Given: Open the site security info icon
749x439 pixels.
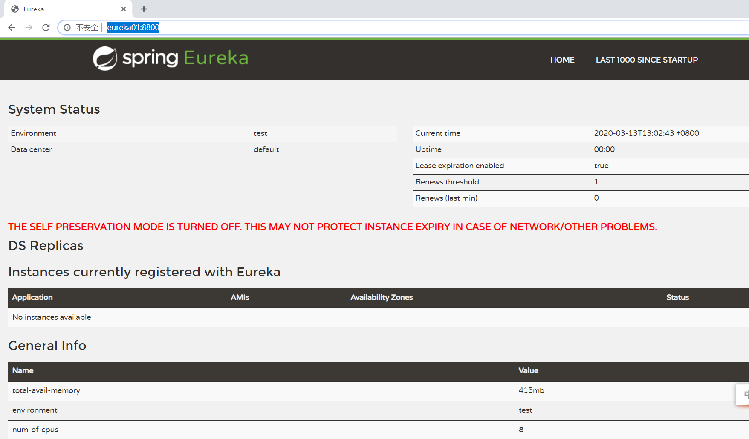Looking at the screenshot, I should [67, 28].
